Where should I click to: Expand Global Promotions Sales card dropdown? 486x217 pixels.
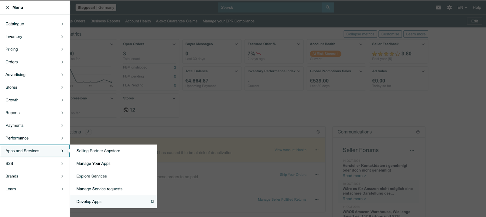pyautogui.click(x=361, y=71)
